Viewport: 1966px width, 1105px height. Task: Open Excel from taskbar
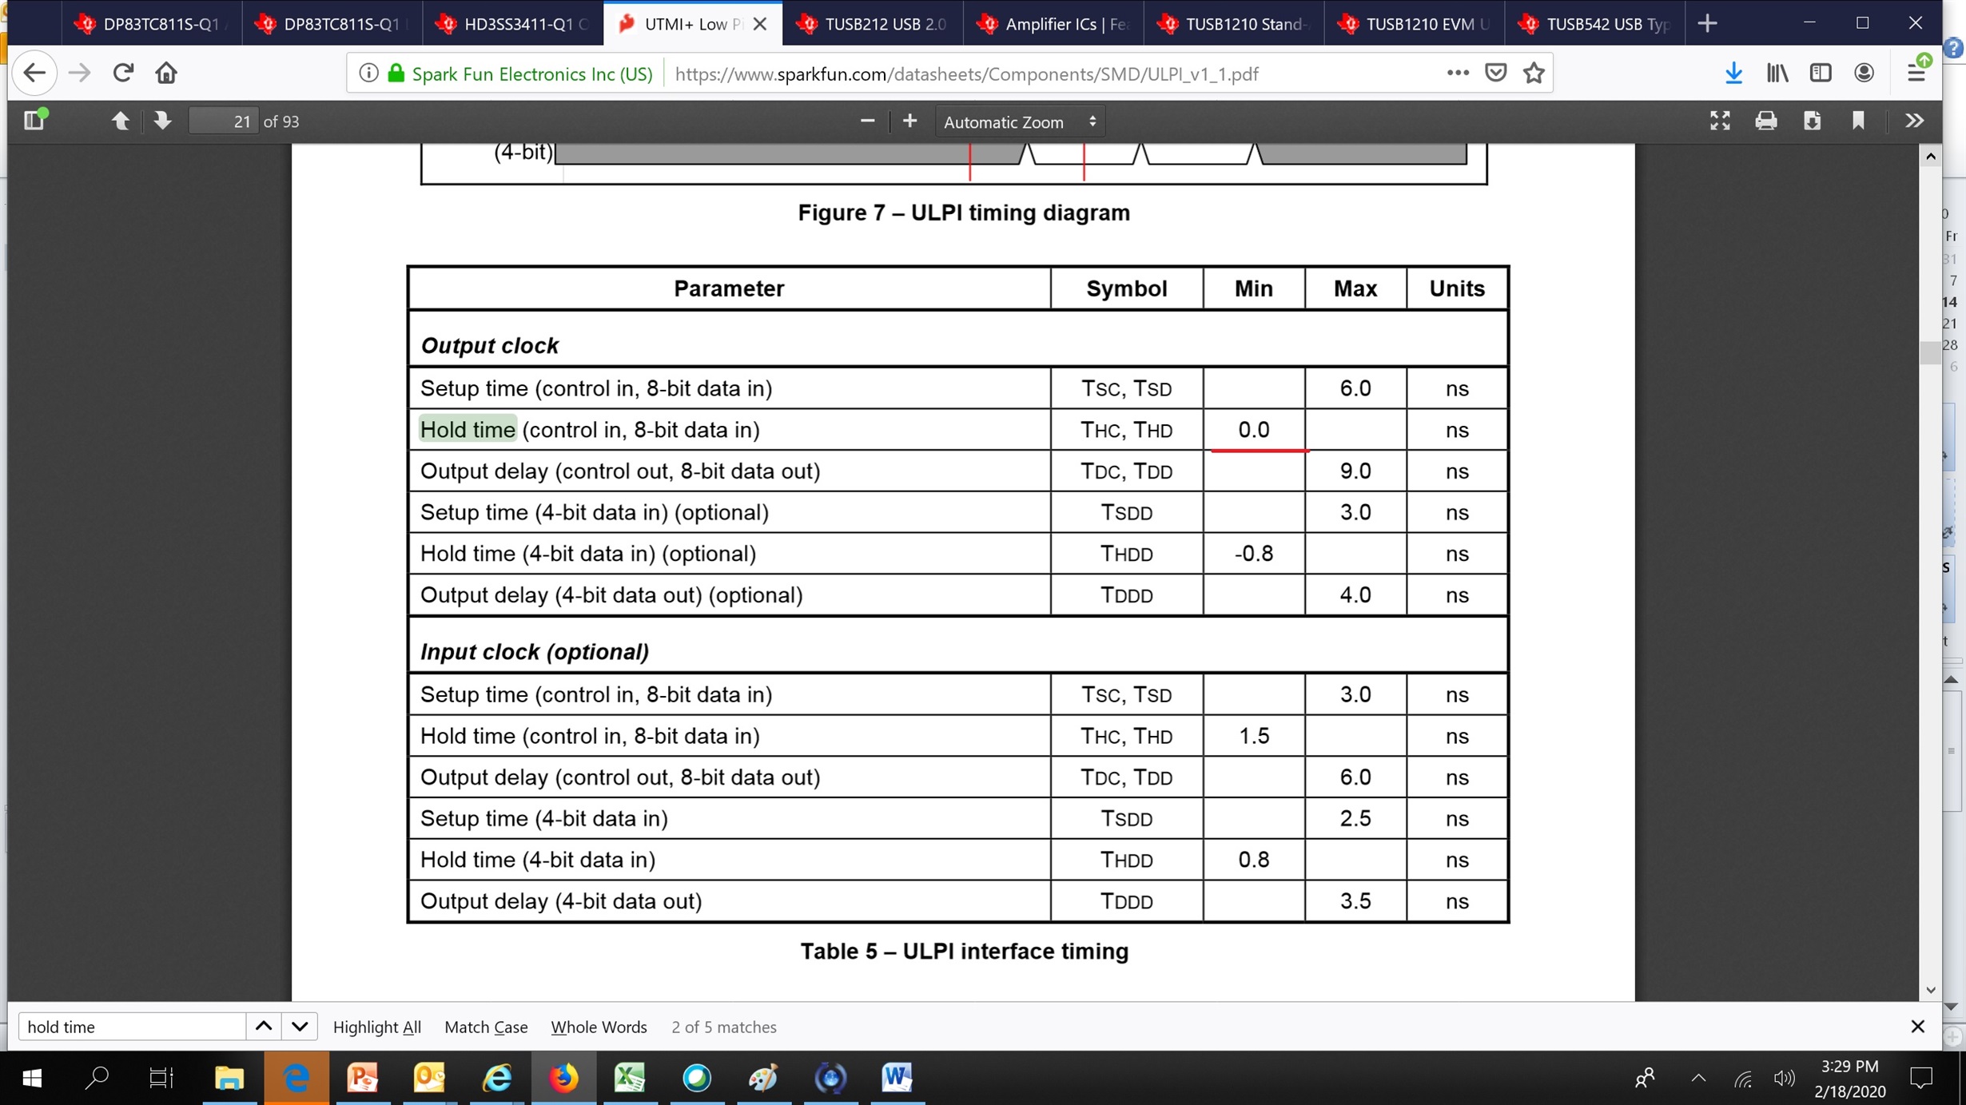(630, 1079)
